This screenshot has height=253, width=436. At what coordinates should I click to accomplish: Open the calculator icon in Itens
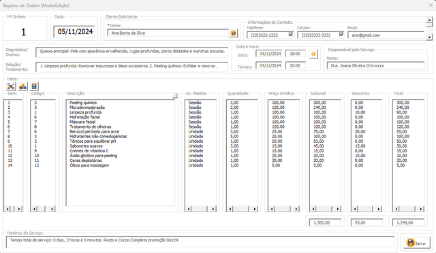tap(34, 86)
